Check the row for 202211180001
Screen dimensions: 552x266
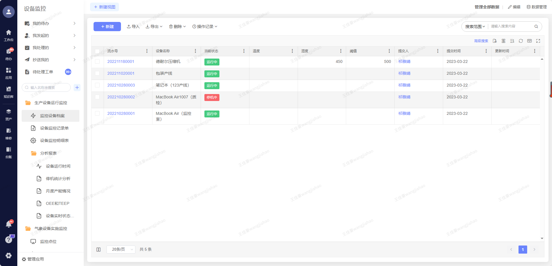point(97,61)
